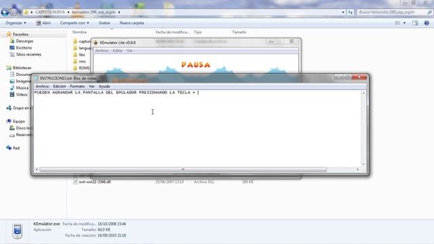This screenshot has width=434, height=244.
Task: Click the Explorer back arrow button
Action: 5,12
